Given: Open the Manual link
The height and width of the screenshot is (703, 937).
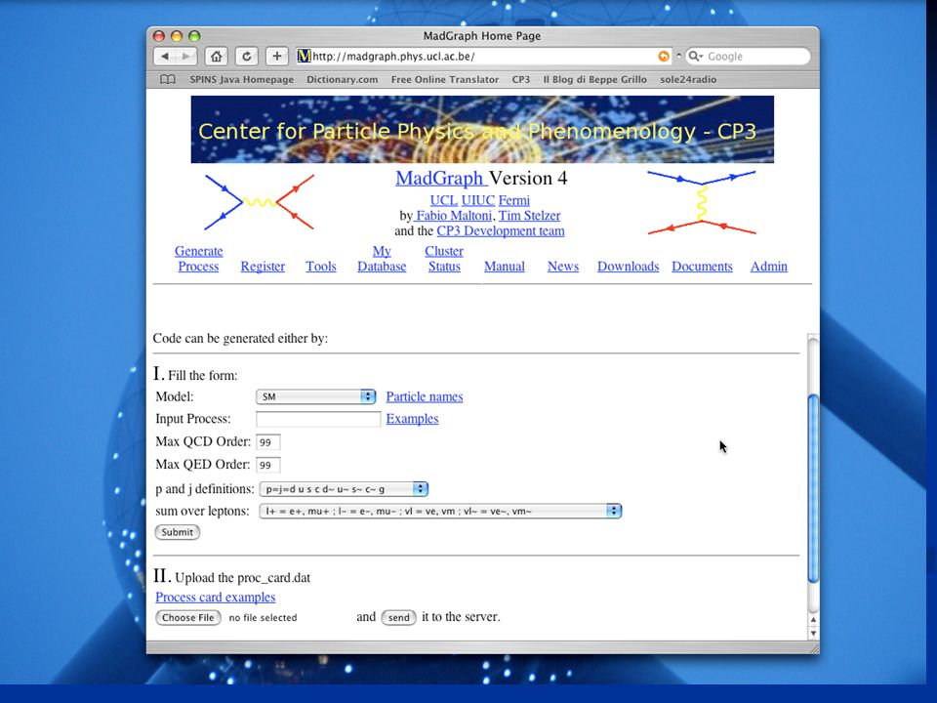Looking at the screenshot, I should point(505,267).
